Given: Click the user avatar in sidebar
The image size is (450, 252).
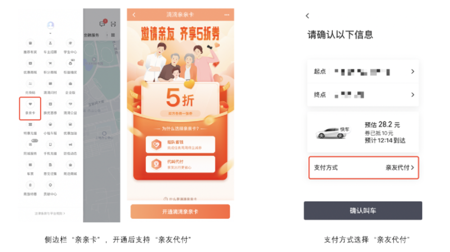Looking at the screenshot, I should [x=50, y=25].
